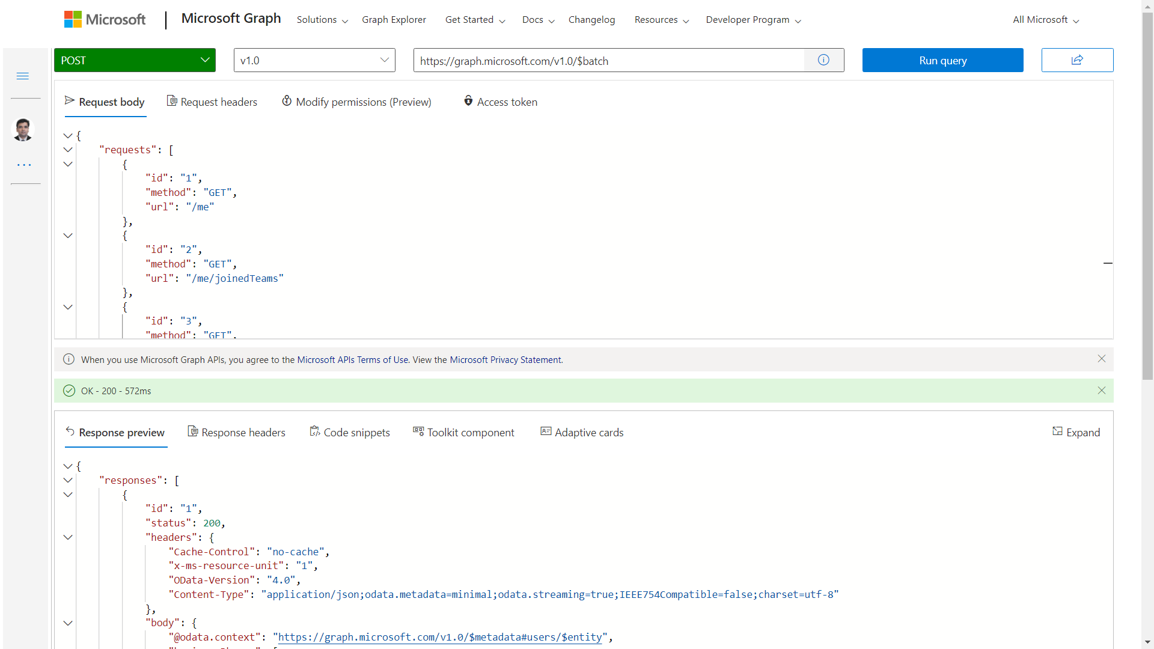
Task: Click the URL info icon
Action: [823, 60]
